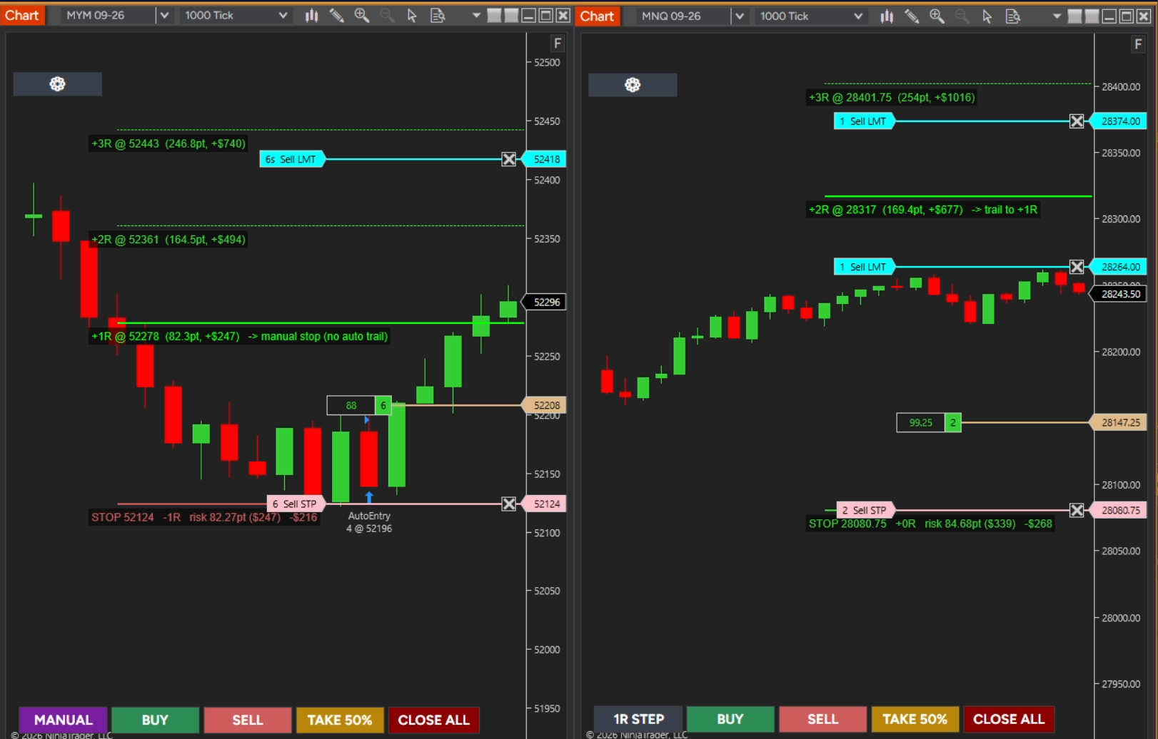Click zoom out magnifier on MNQ chart
The image size is (1158, 739).
tap(962, 16)
